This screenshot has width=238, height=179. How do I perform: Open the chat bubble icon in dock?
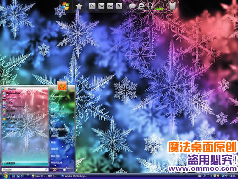[132, 6]
